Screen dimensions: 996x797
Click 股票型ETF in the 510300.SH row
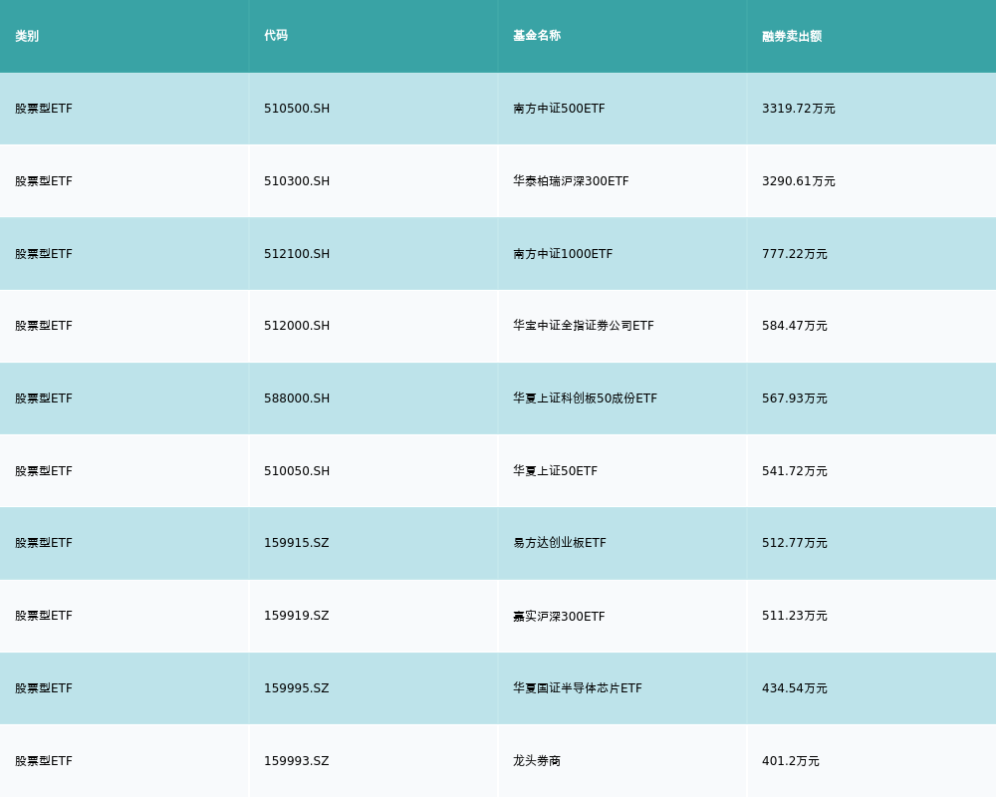click(44, 181)
